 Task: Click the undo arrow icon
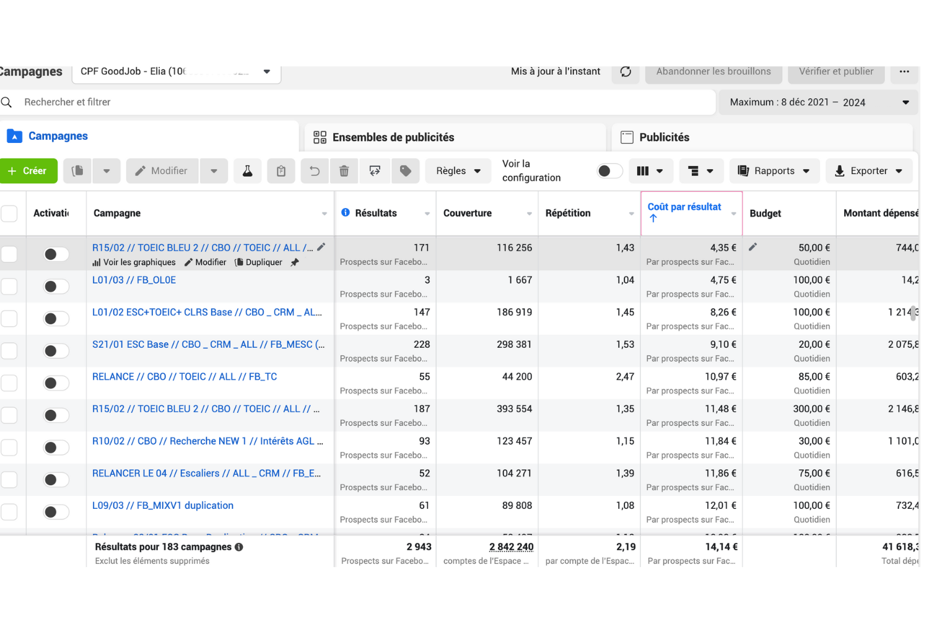pos(315,171)
